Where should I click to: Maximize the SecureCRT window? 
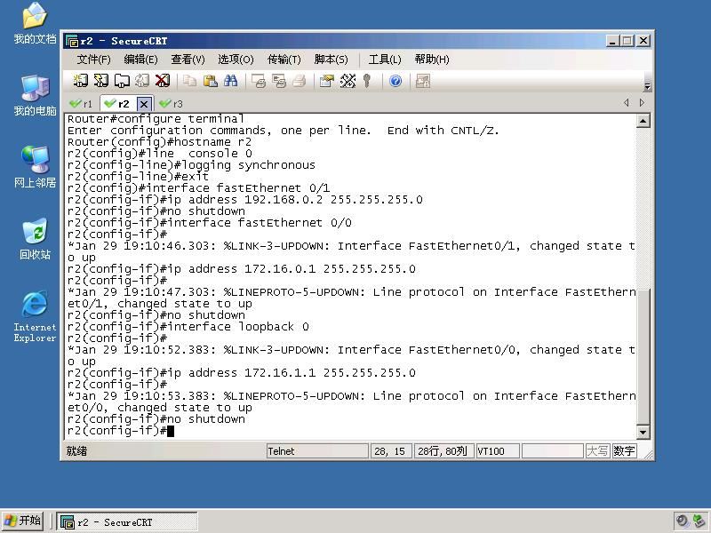[x=627, y=41]
